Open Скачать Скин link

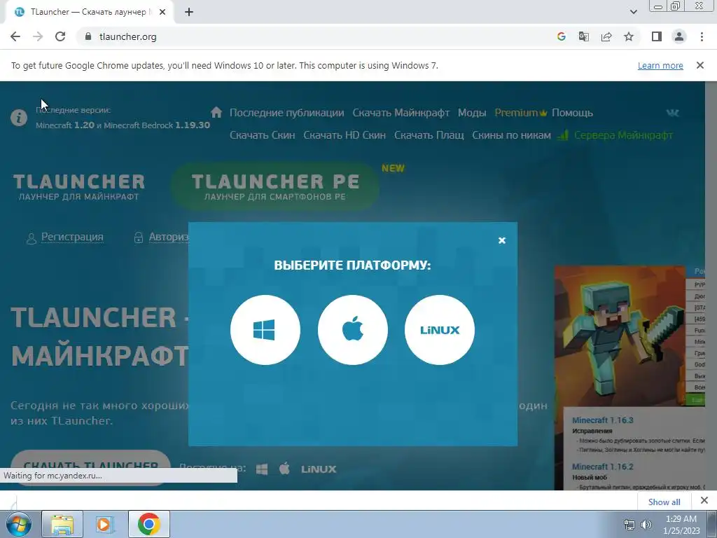pyautogui.click(x=263, y=135)
